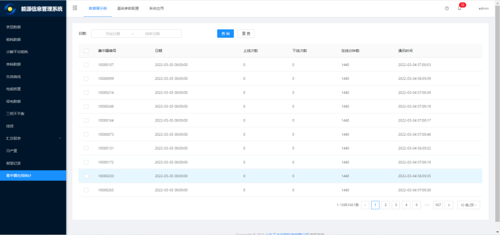Click the cell 2022-03-04 07:00:48
Screen dimensions: 500x235
(414, 134)
